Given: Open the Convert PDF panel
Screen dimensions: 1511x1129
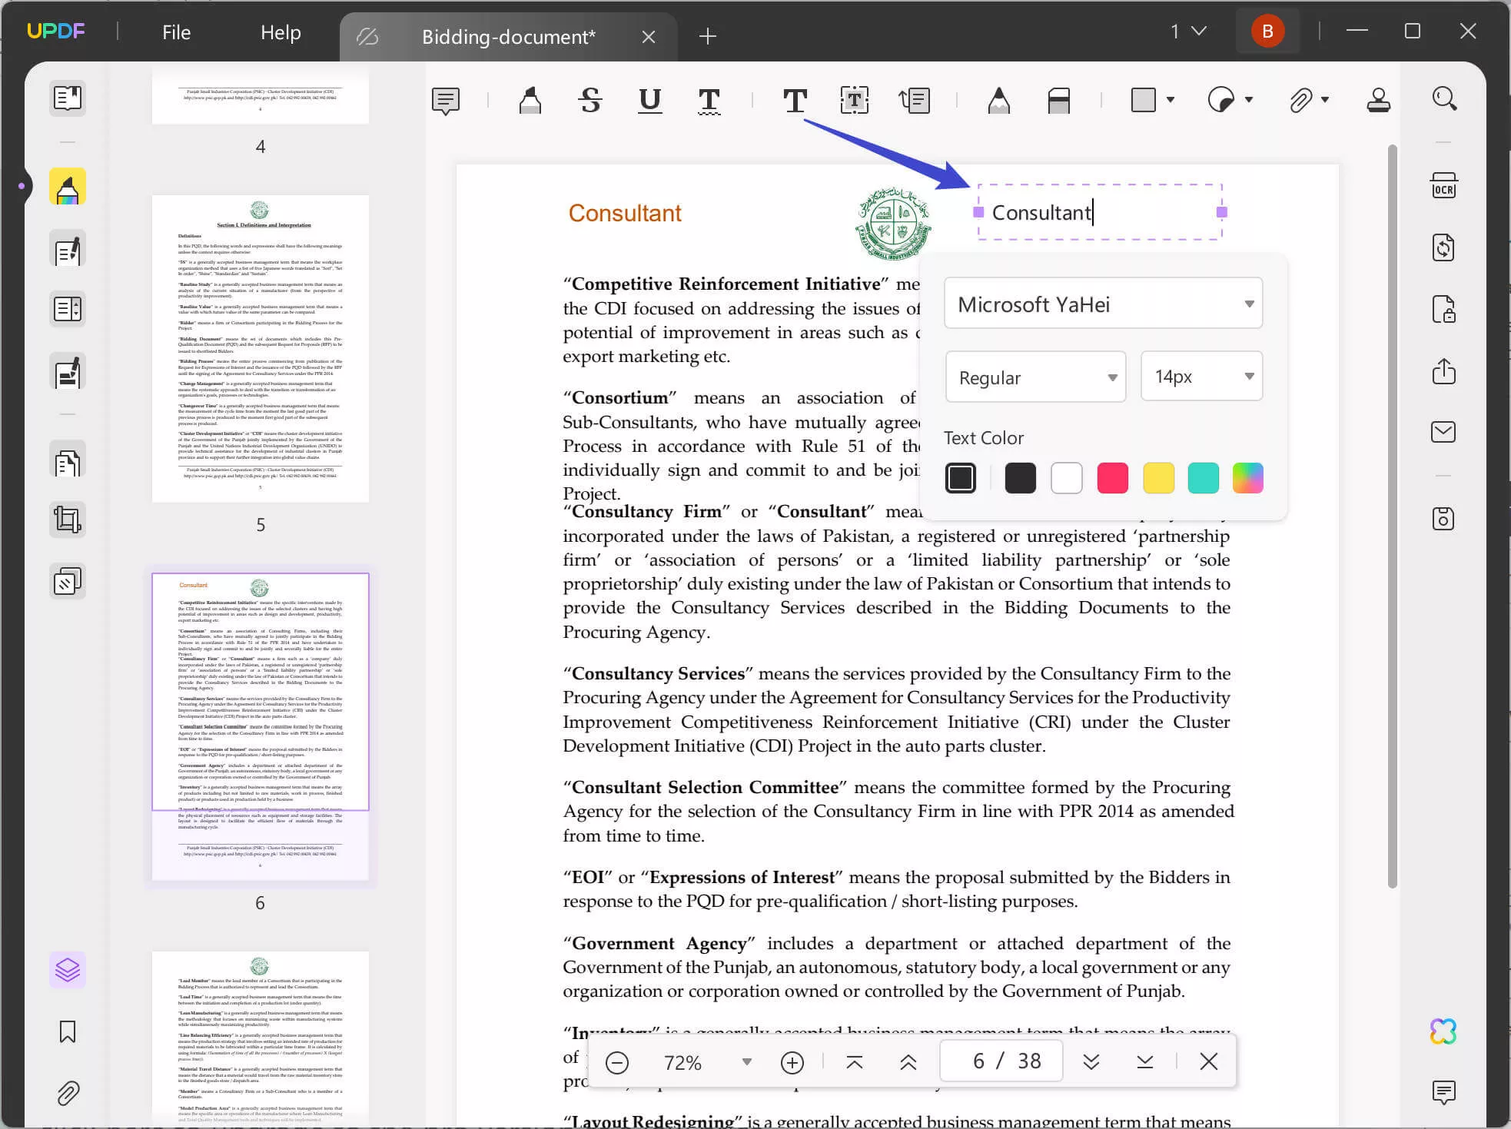Looking at the screenshot, I should (1443, 247).
